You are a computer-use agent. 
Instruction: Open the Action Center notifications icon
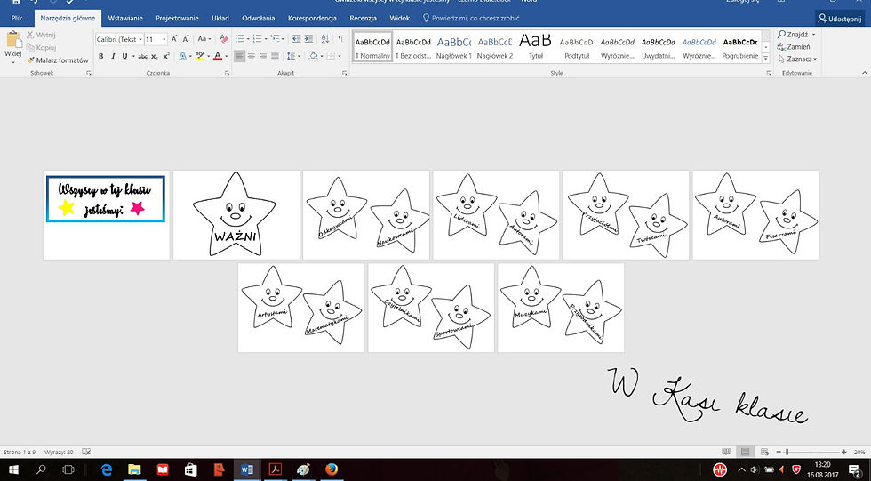pos(855,470)
